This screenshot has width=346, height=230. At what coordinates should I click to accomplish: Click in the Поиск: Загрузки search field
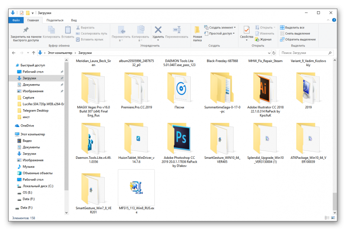point(304,53)
